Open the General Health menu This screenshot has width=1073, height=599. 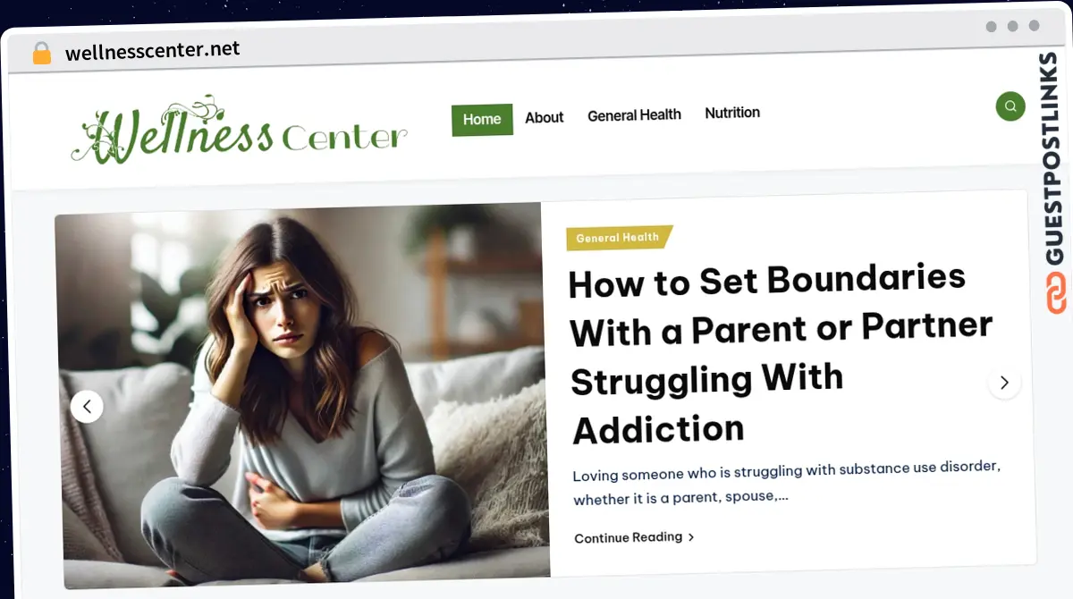[x=634, y=115]
